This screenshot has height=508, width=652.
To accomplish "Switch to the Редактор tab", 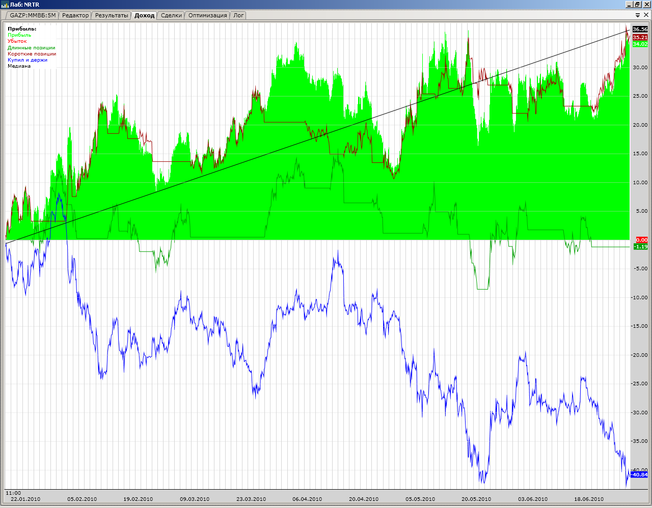I will pyautogui.click(x=75, y=15).
